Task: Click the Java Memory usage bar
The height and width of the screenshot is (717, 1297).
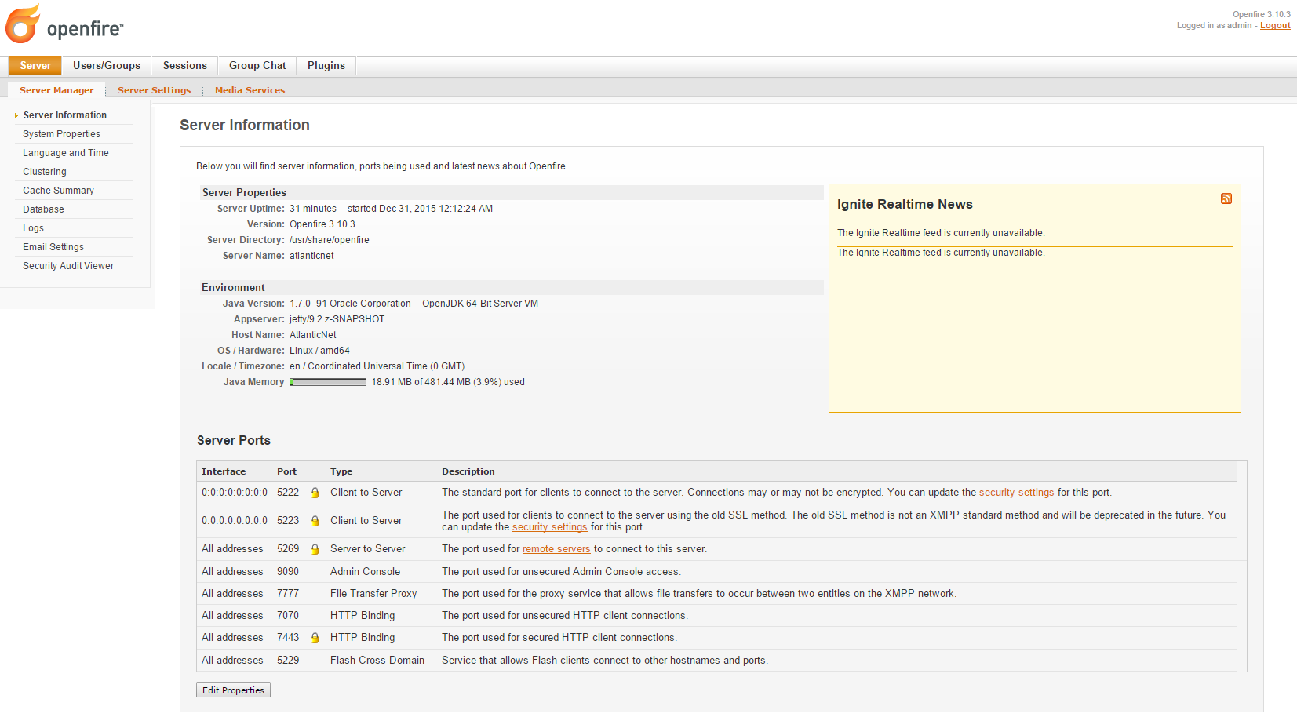Action: click(x=328, y=382)
